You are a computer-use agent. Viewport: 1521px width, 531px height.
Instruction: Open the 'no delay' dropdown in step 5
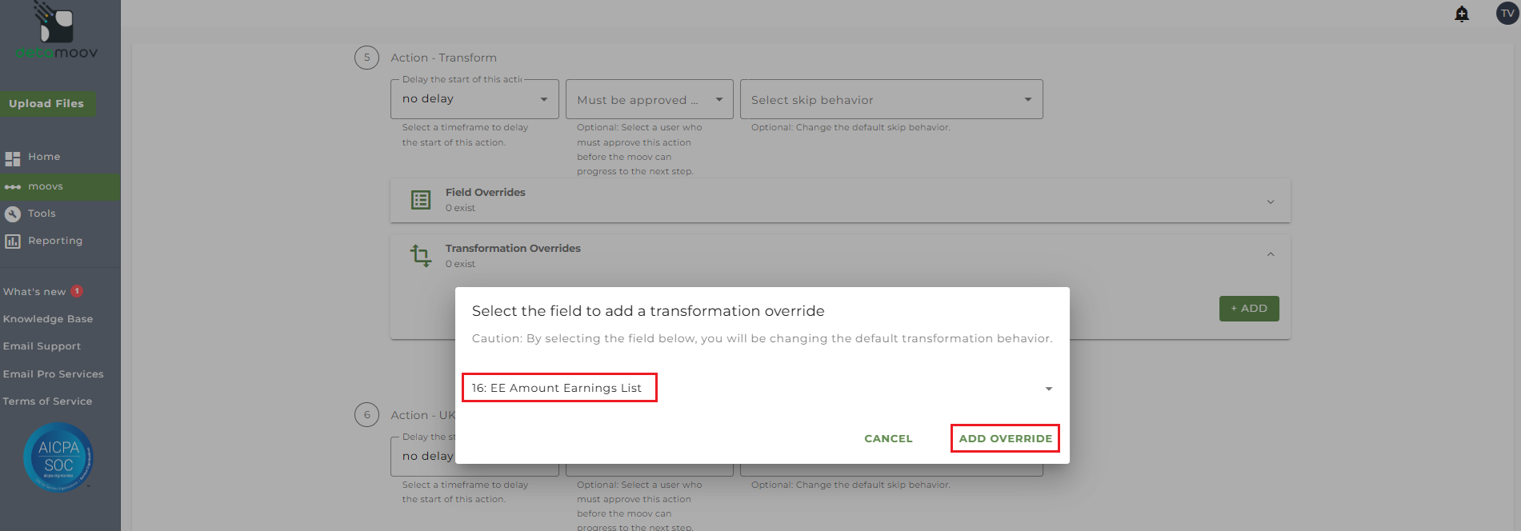click(x=474, y=99)
